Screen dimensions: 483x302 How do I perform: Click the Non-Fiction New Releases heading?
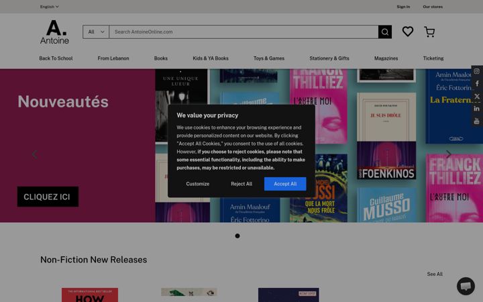point(94,260)
